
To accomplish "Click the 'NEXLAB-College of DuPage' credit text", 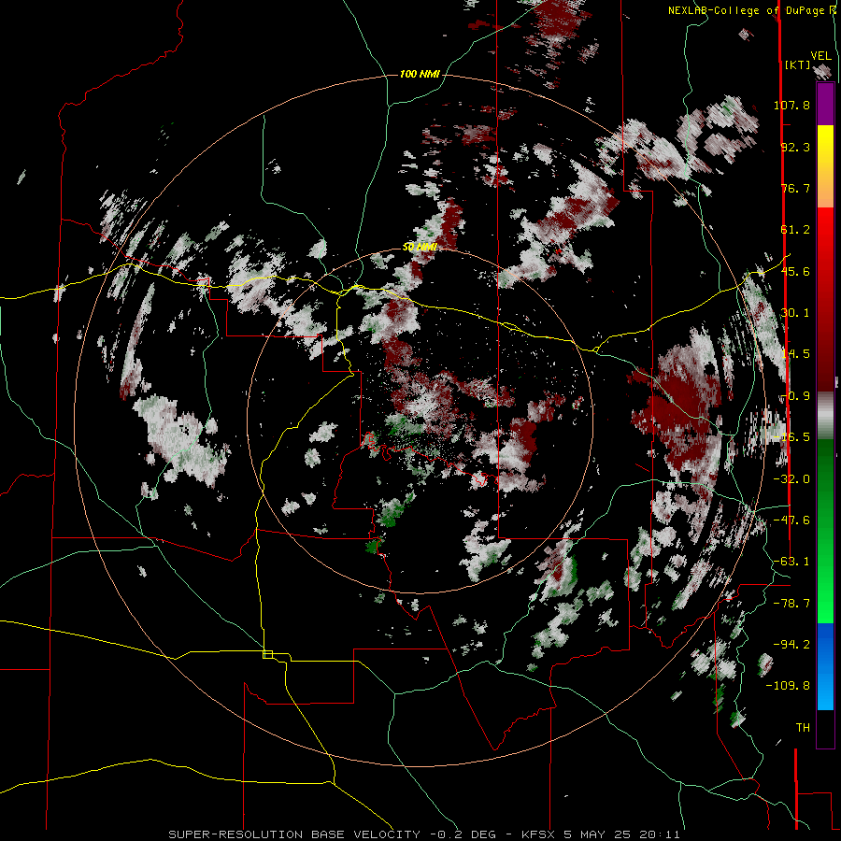I will pos(748,10).
